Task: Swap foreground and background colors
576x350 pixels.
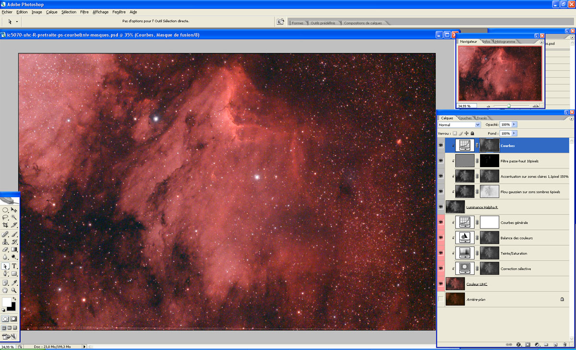Action: 14,299
